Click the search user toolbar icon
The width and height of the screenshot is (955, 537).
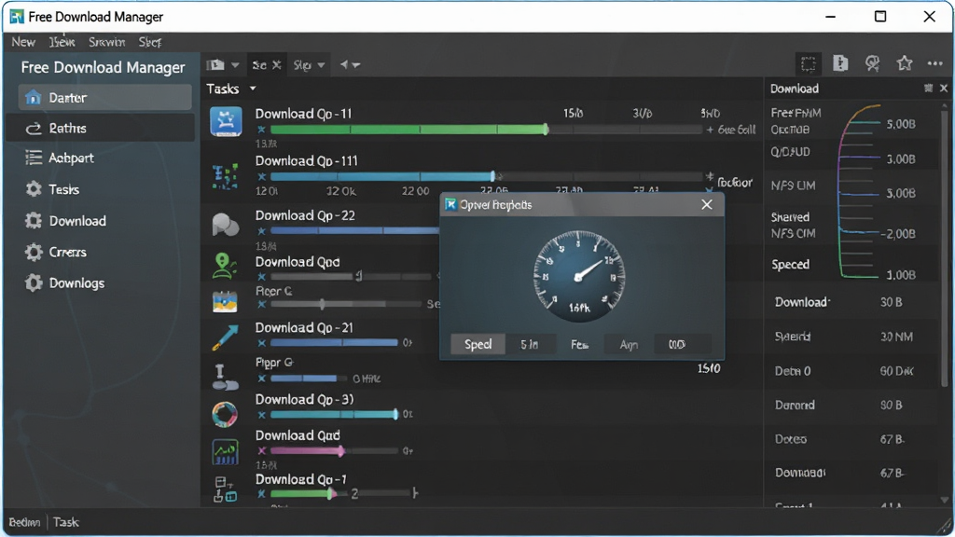tap(873, 63)
